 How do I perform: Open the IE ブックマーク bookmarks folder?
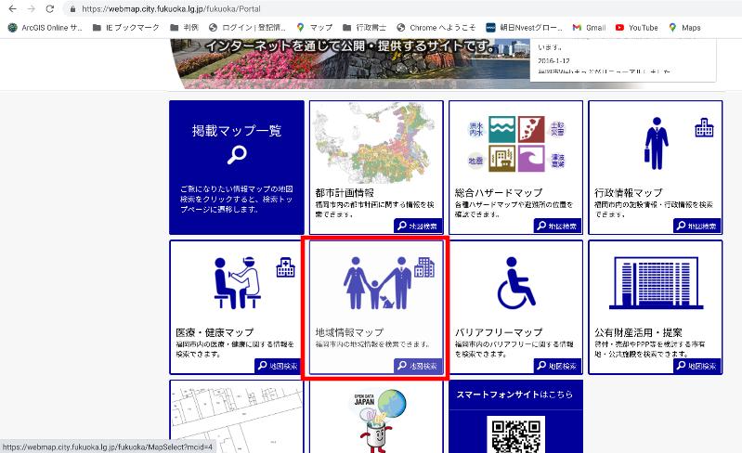126,28
